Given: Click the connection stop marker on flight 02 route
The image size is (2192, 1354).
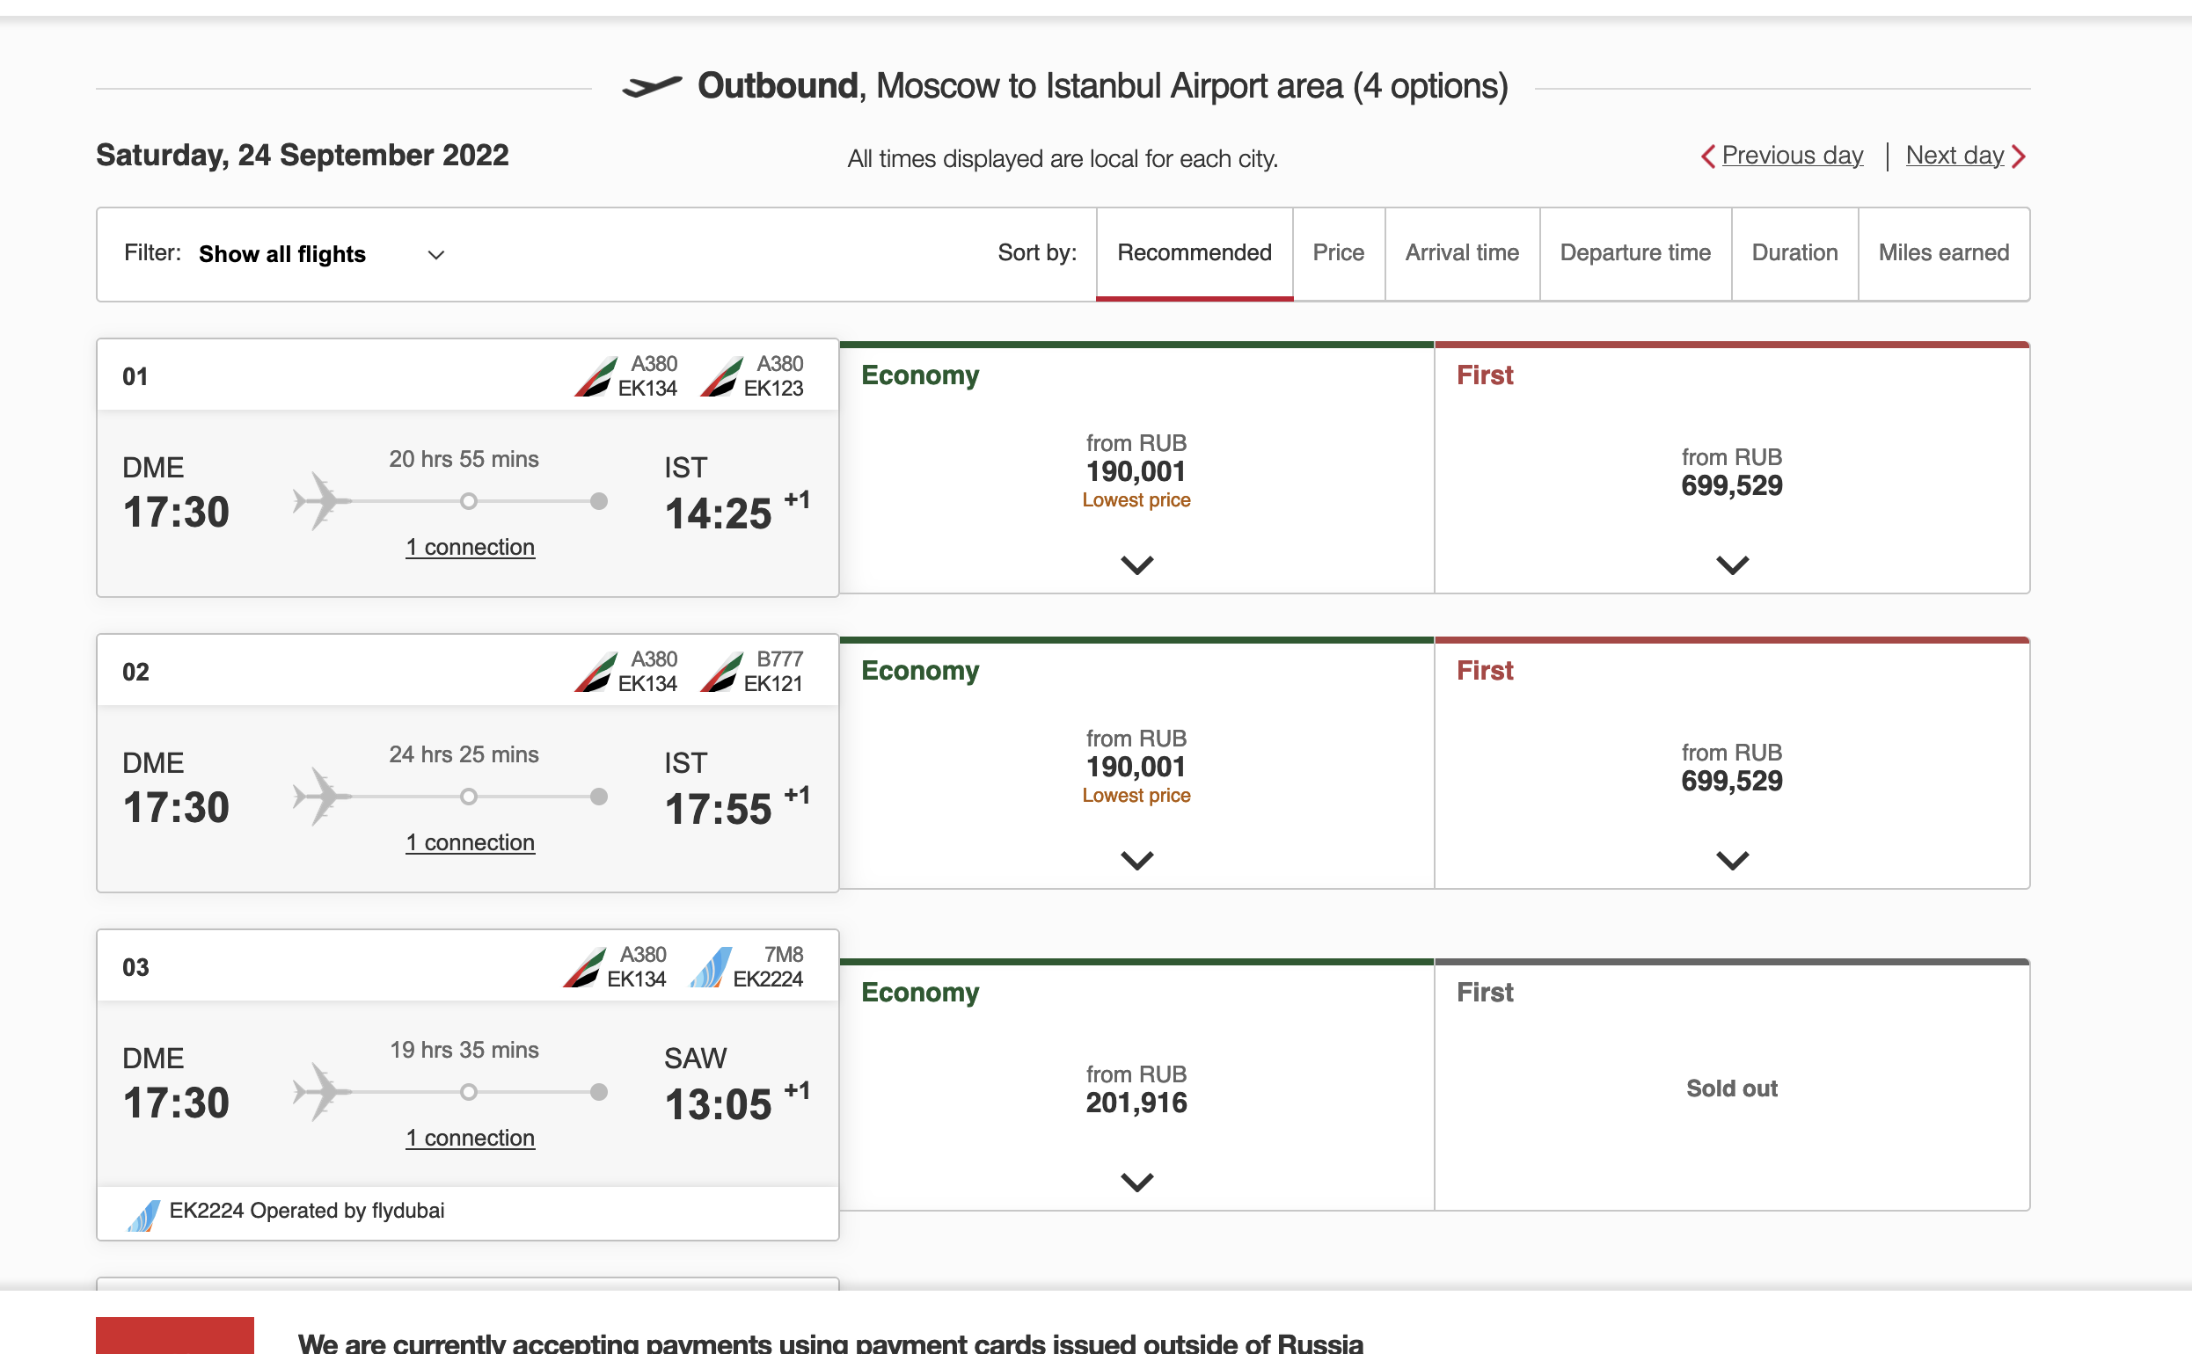Looking at the screenshot, I should [469, 796].
